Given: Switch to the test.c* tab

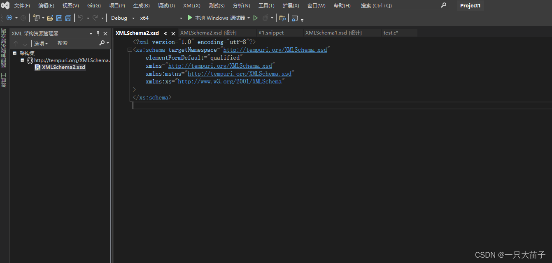Looking at the screenshot, I should point(390,32).
